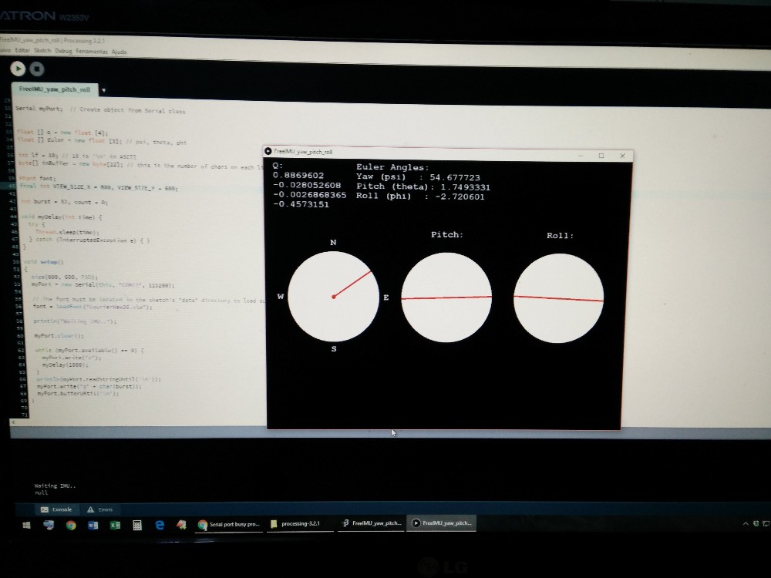Viewport: 771px width, 578px height.
Task: Open the Calculator from the taskbar
Action: (x=137, y=525)
